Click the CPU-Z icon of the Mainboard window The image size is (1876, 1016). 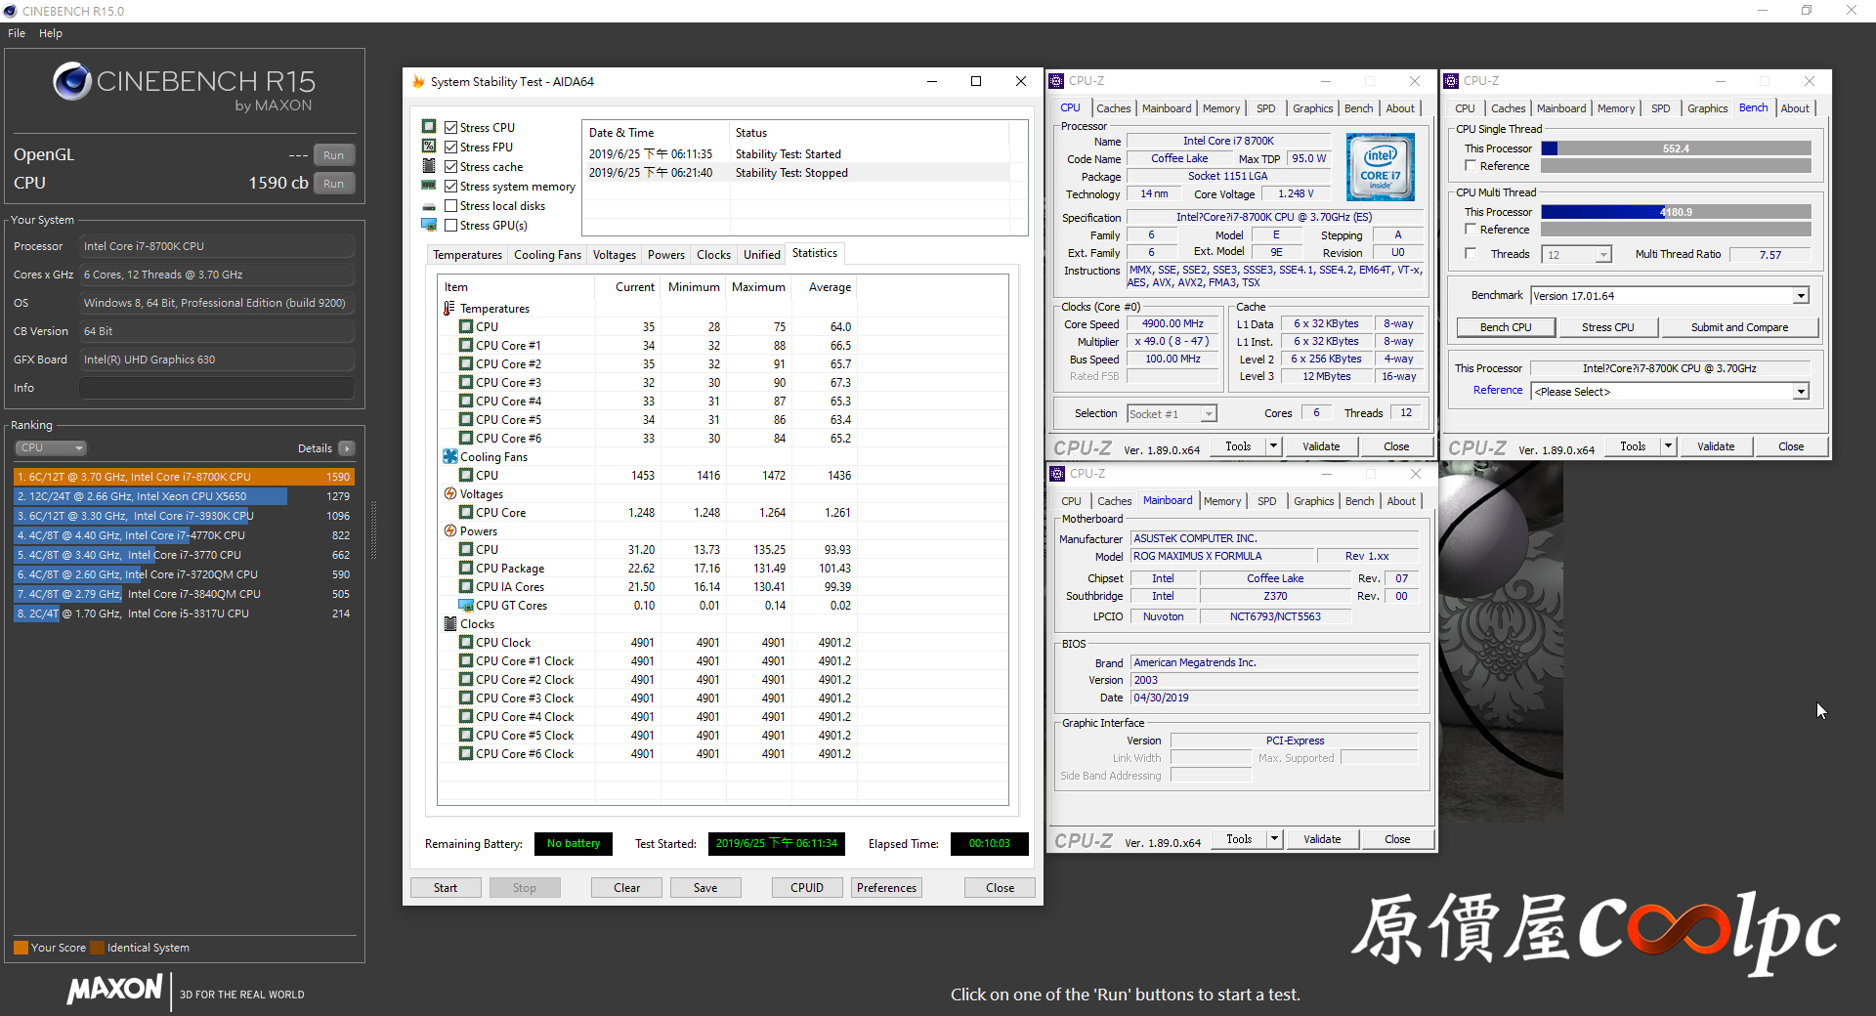[1057, 474]
